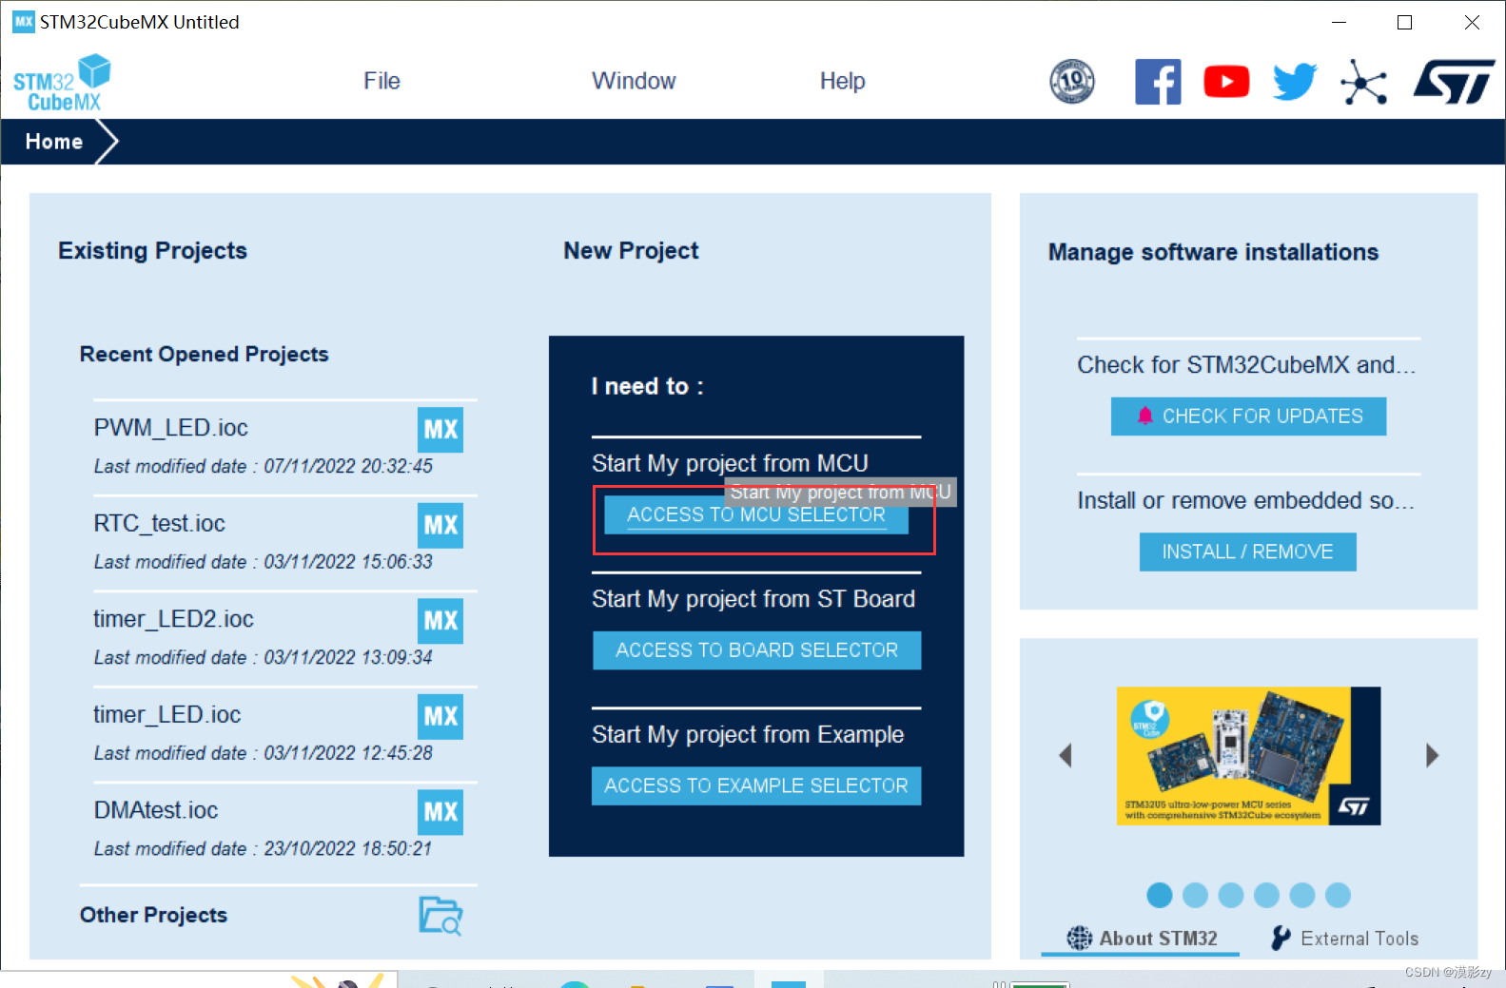Image resolution: width=1506 pixels, height=988 pixels.
Task: Click date 07/11/2022 20:32:45 line
Action: [264, 466]
